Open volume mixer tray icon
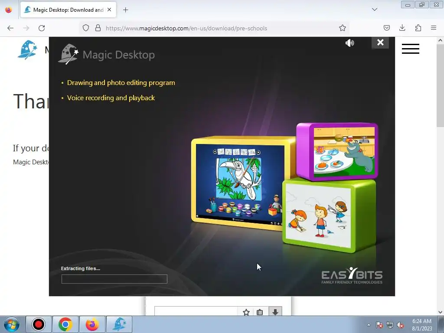This screenshot has height=333, width=444. (400, 325)
